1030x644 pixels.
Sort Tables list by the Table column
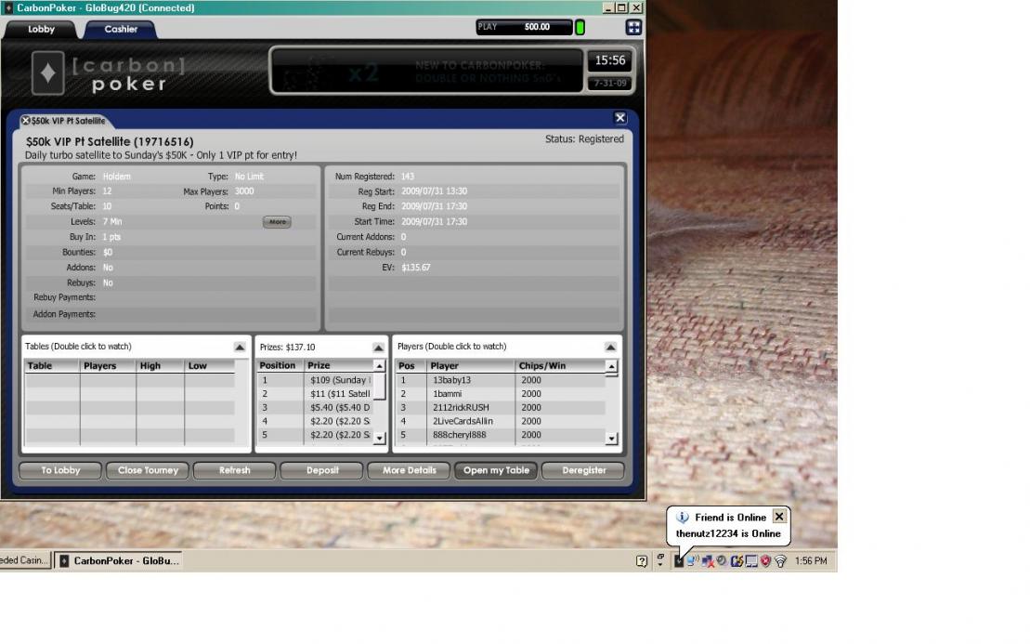click(52, 366)
